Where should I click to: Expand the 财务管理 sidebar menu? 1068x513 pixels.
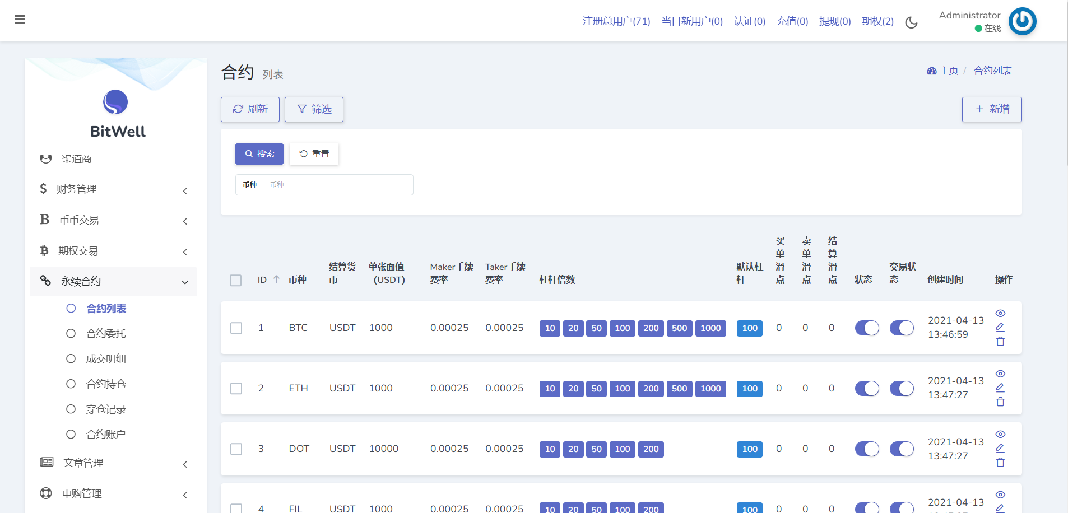click(x=113, y=189)
